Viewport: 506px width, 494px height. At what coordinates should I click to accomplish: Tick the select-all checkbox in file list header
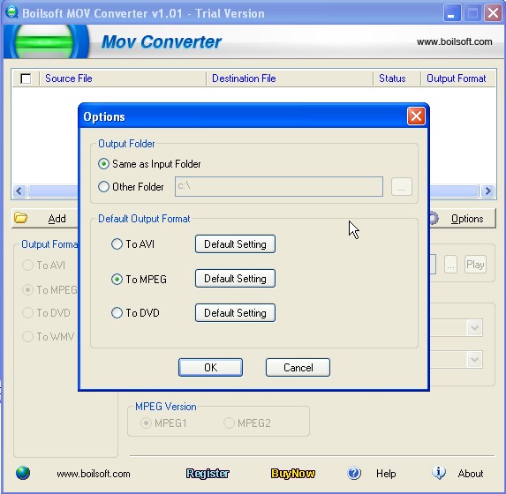click(26, 79)
